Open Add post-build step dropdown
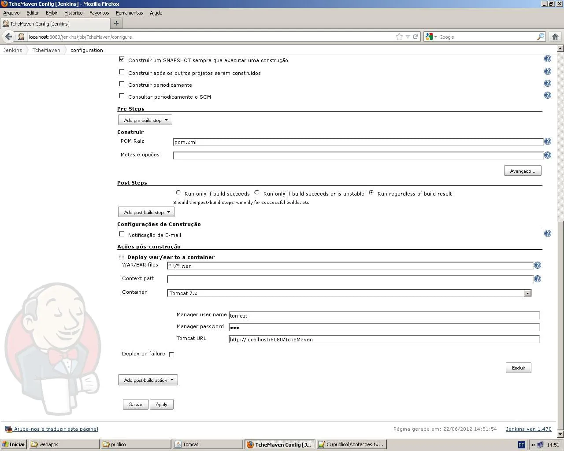Screen dimensions: 564x451 tap(146, 212)
